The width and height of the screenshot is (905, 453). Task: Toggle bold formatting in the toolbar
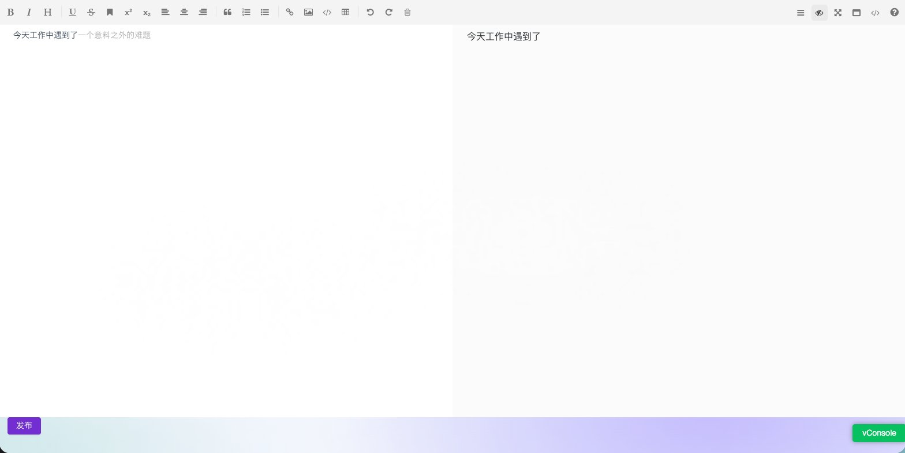click(x=10, y=12)
